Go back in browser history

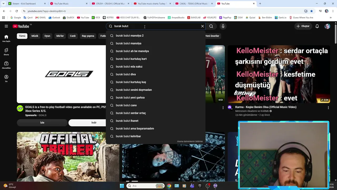pyautogui.click(x=4, y=11)
